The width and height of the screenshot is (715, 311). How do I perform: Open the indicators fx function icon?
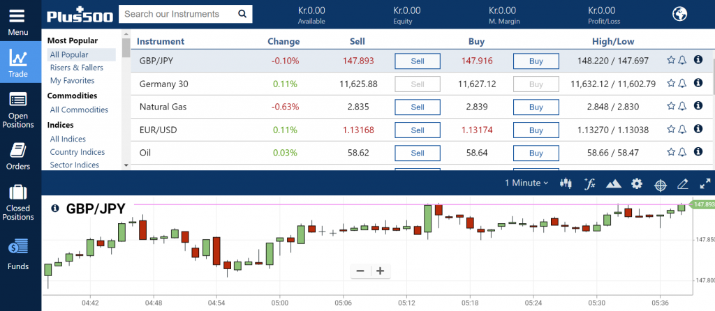[x=590, y=183]
